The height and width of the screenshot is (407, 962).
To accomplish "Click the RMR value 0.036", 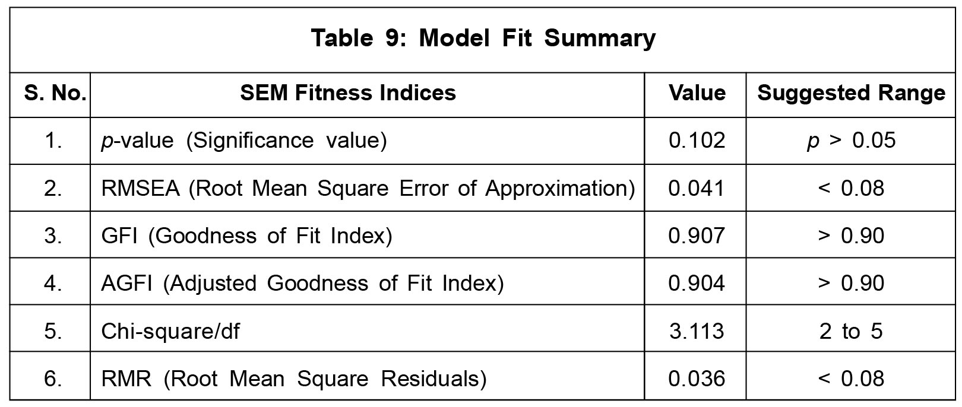I will click(697, 378).
